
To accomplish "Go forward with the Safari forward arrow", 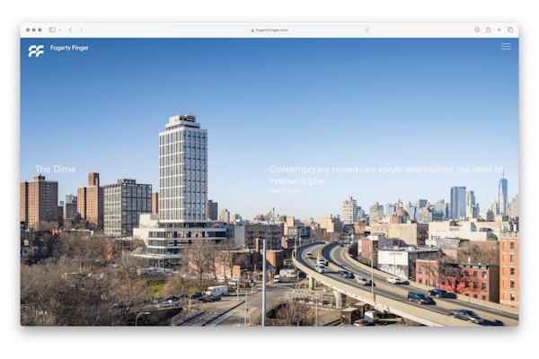I will (x=81, y=30).
